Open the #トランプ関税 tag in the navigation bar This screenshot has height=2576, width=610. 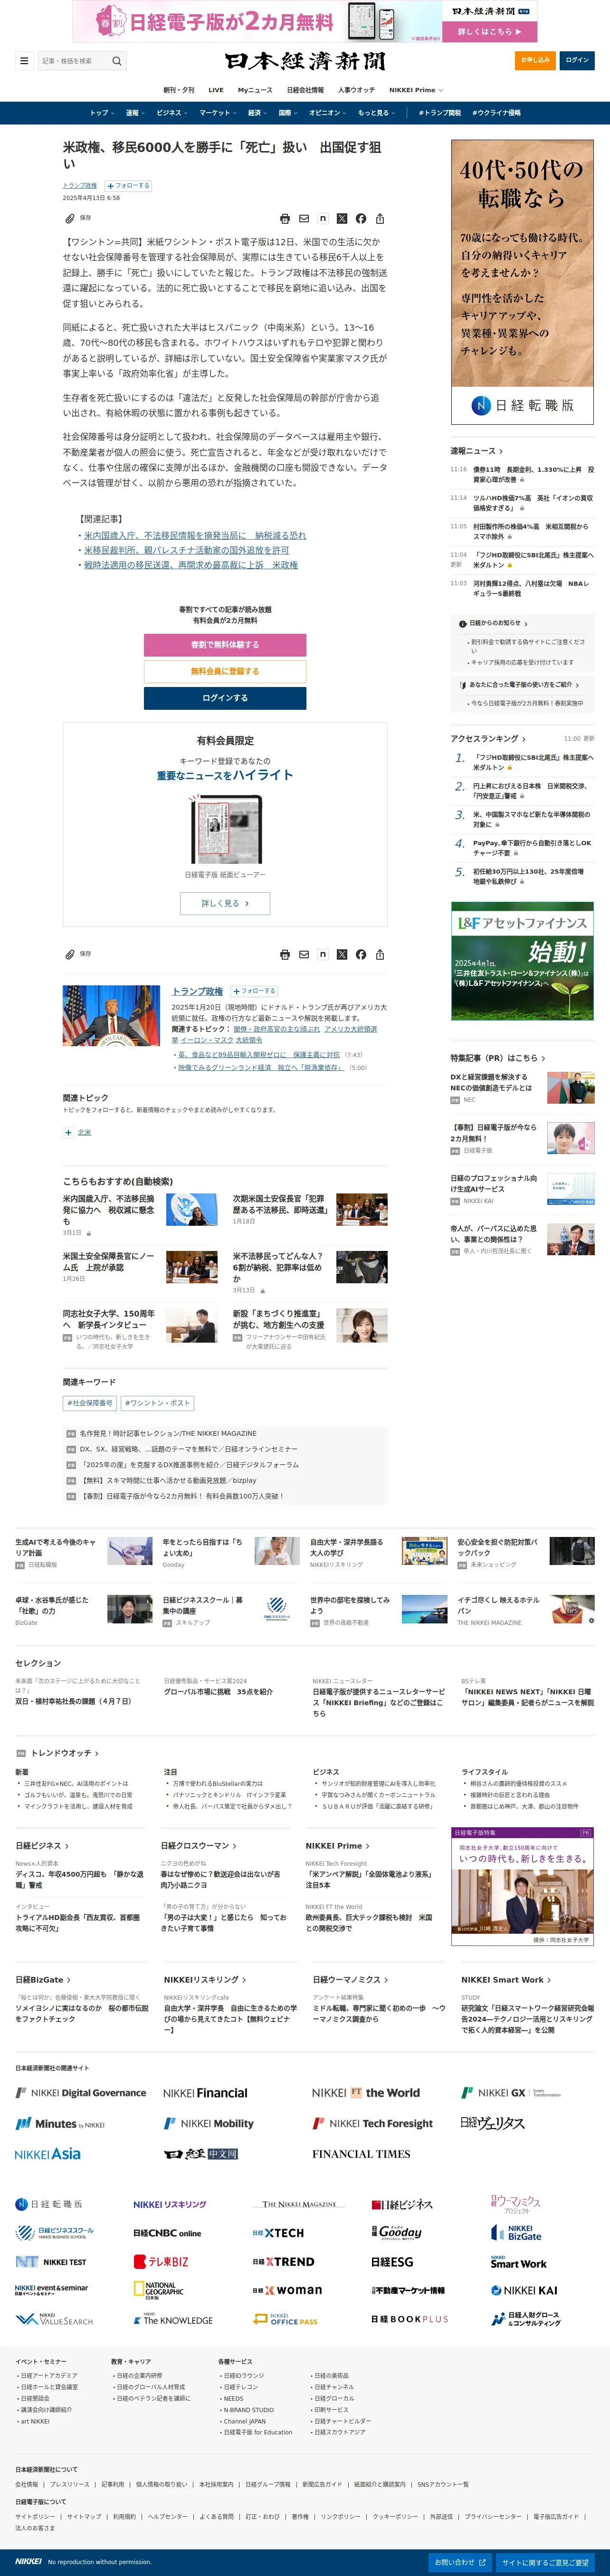tap(440, 113)
